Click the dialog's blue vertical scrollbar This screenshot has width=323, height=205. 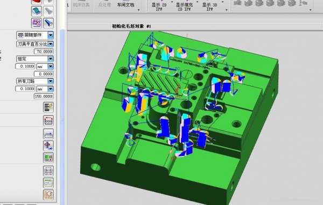click(x=62, y=115)
